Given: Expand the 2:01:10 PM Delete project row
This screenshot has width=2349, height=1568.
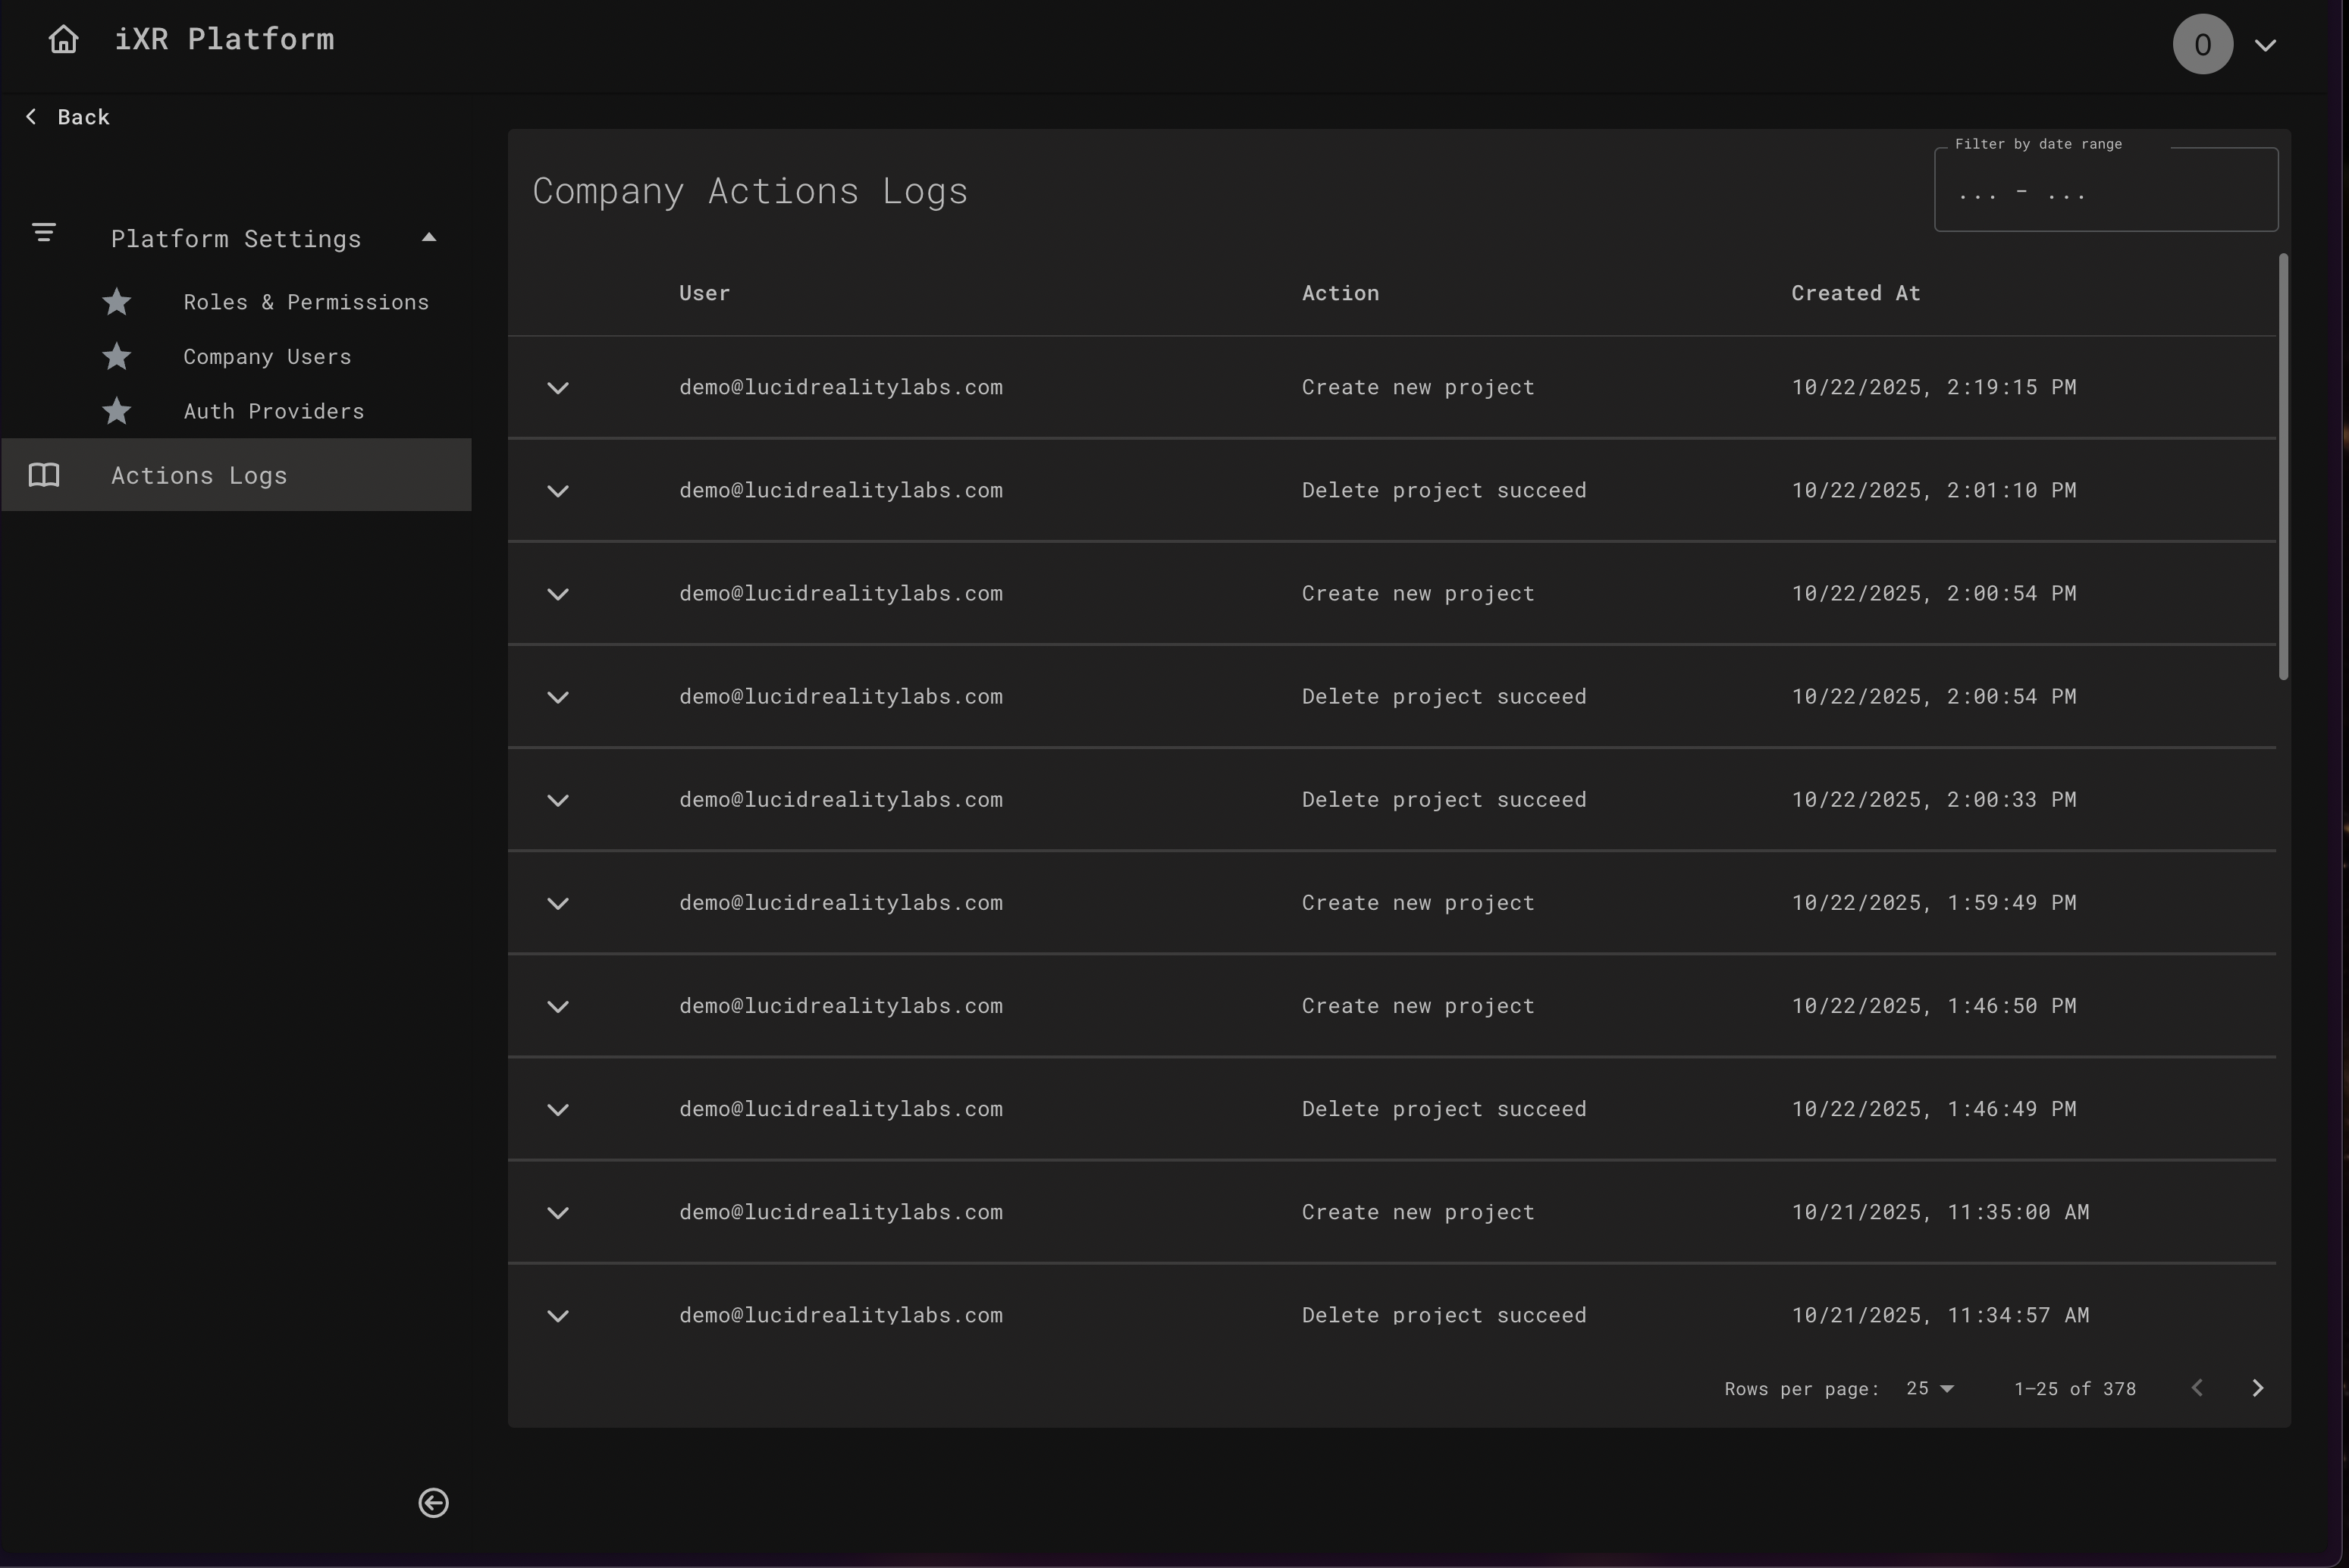Looking at the screenshot, I should point(558,491).
